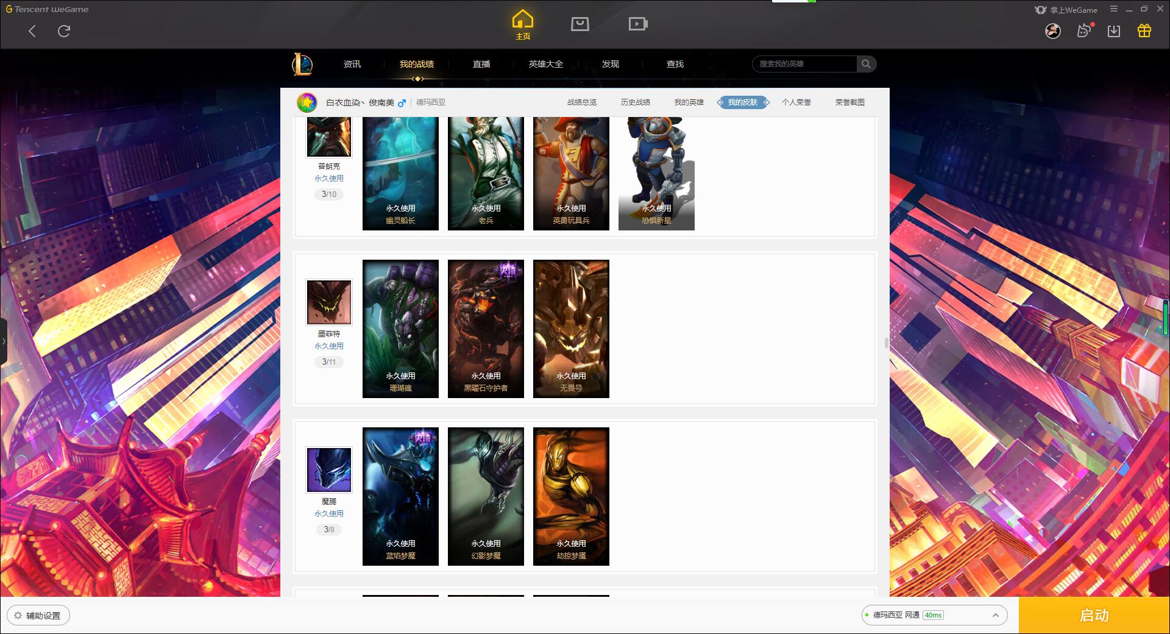
Task: Focus the 搜索我的英雄 search field
Action: 804,64
